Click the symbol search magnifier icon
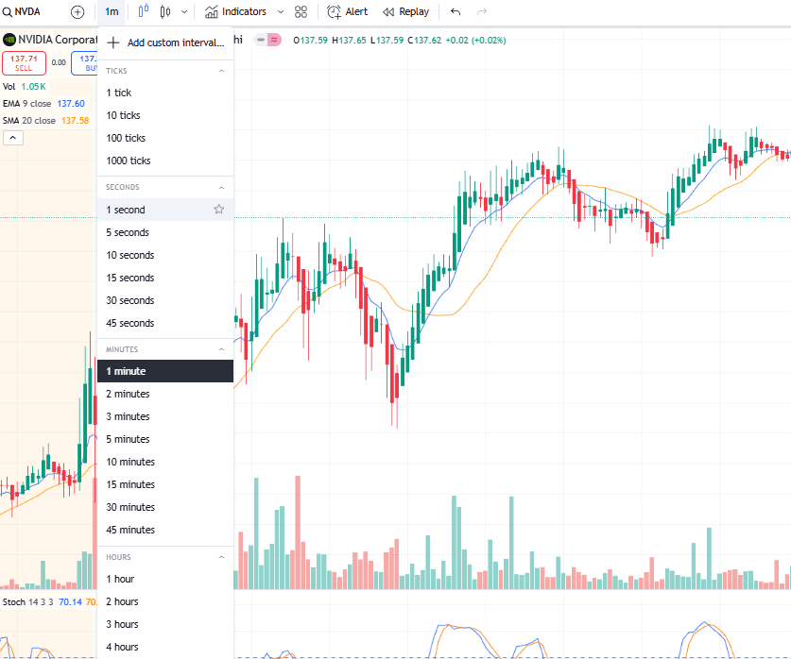 pyautogui.click(x=8, y=12)
